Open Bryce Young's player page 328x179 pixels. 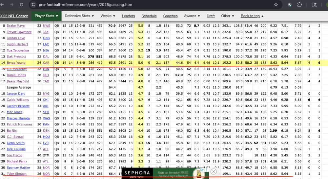pos(16,63)
